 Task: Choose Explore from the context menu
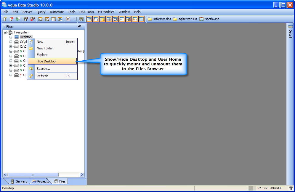[x=52, y=55]
